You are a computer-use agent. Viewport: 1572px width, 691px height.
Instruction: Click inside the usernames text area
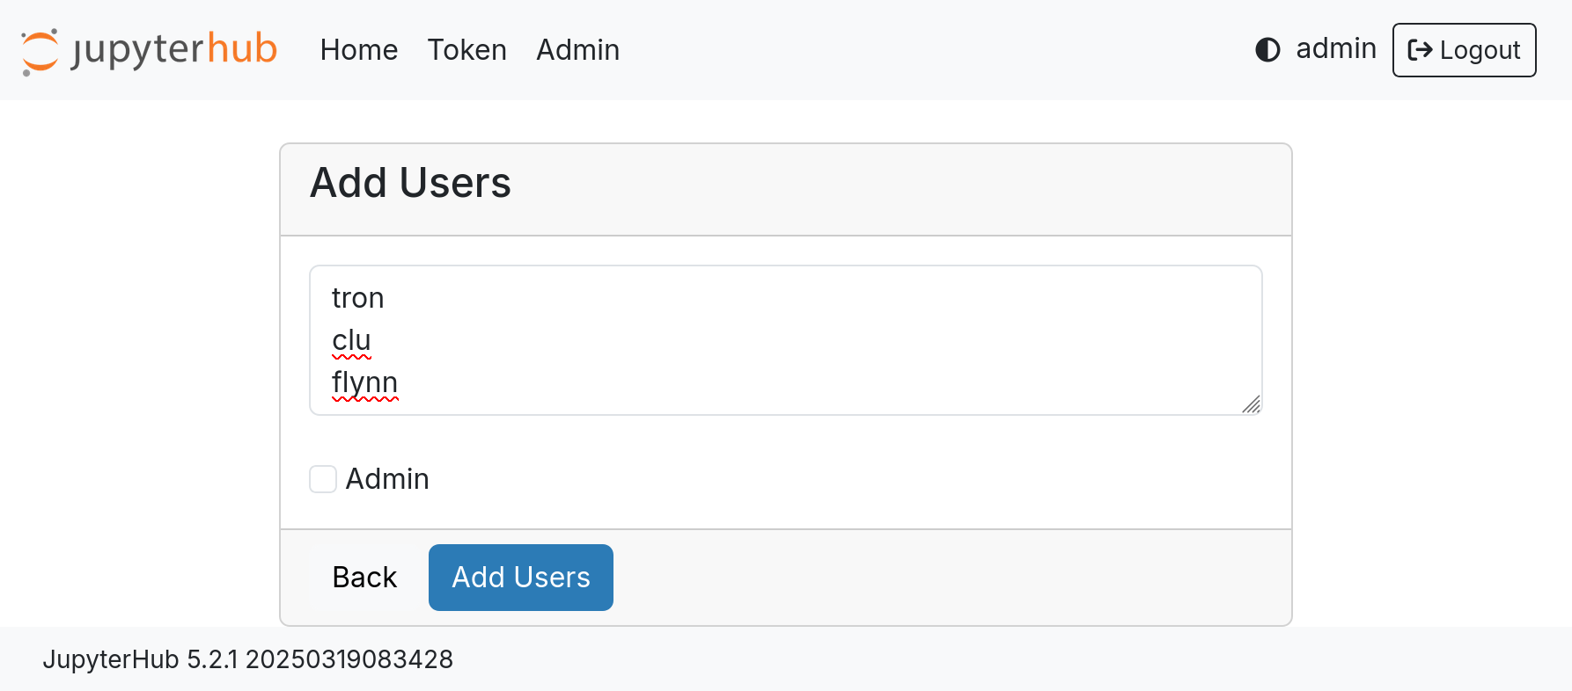click(x=786, y=340)
